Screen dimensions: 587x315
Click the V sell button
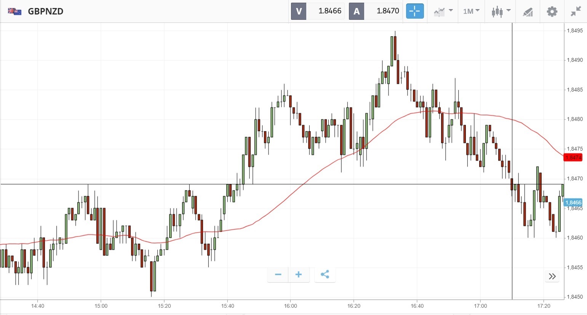[x=299, y=11]
